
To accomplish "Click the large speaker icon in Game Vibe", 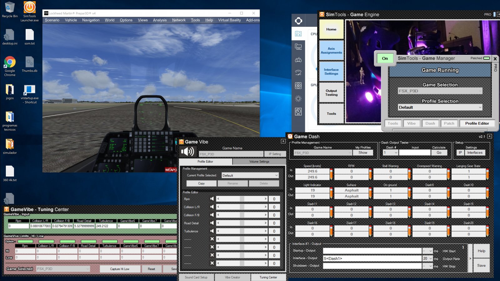I will tap(187, 152).
